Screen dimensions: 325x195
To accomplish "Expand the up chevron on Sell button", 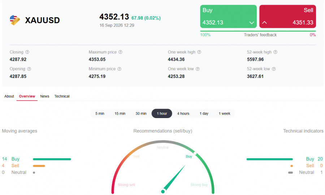I will coord(264,23).
